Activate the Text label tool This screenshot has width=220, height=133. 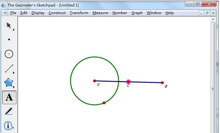9,97
